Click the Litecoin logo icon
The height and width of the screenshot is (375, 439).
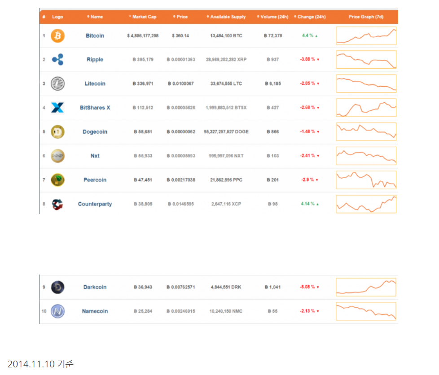57,83
